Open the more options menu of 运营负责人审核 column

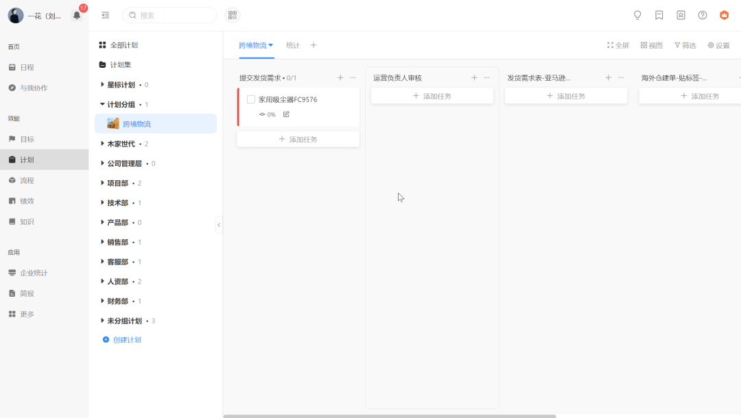(x=486, y=77)
